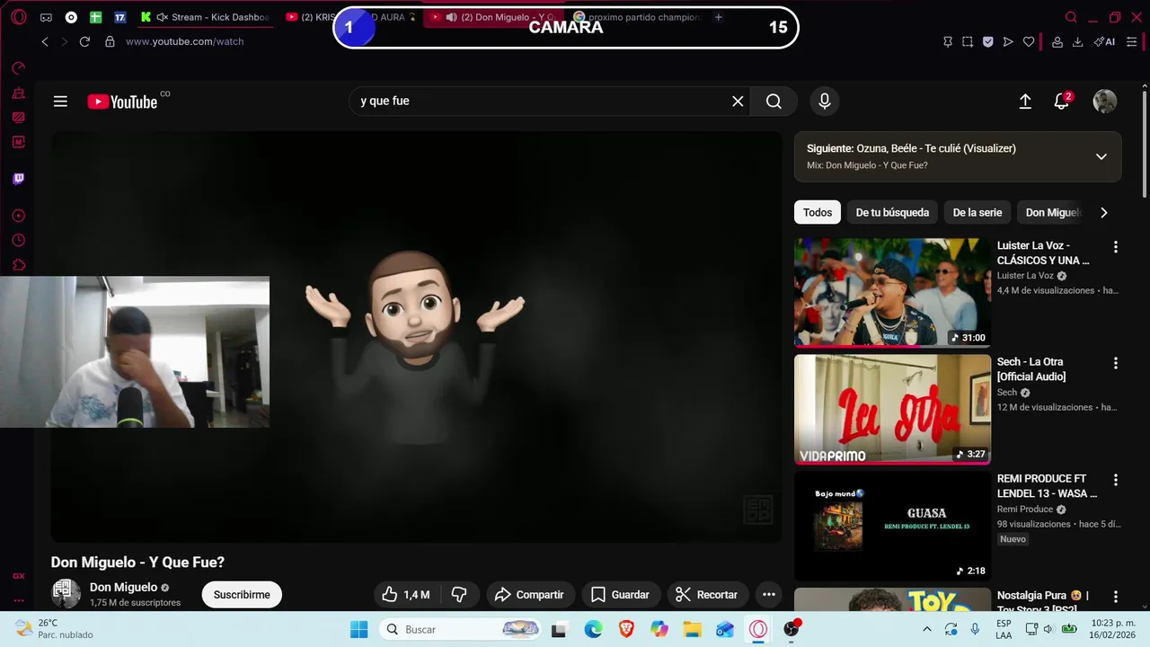1150x647 pixels.
Task: Open the Windows Start button
Action: (x=358, y=629)
